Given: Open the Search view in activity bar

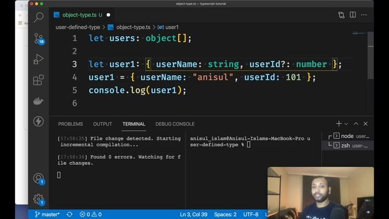Looking at the screenshot, I should (38, 18).
